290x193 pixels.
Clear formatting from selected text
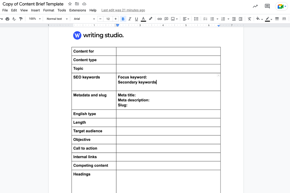click(x=249, y=19)
